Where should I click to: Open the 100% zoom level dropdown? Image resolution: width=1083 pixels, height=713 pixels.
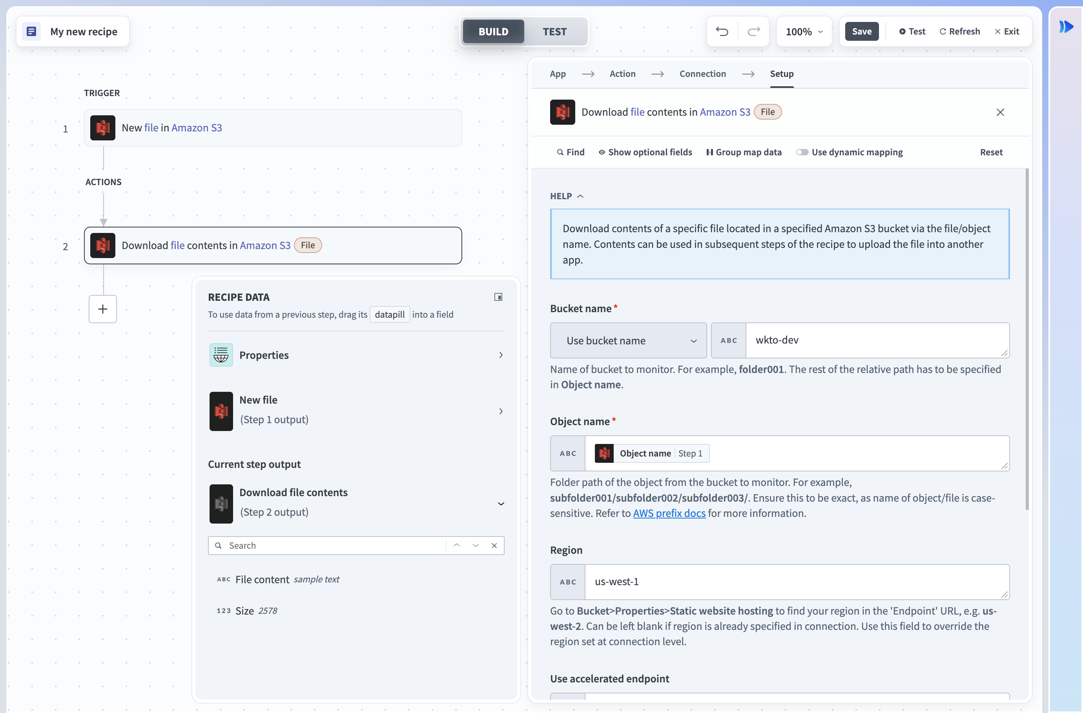pyautogui.click(x=804, y=31)
